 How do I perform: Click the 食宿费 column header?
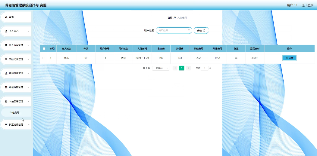[x=161, y=49]
